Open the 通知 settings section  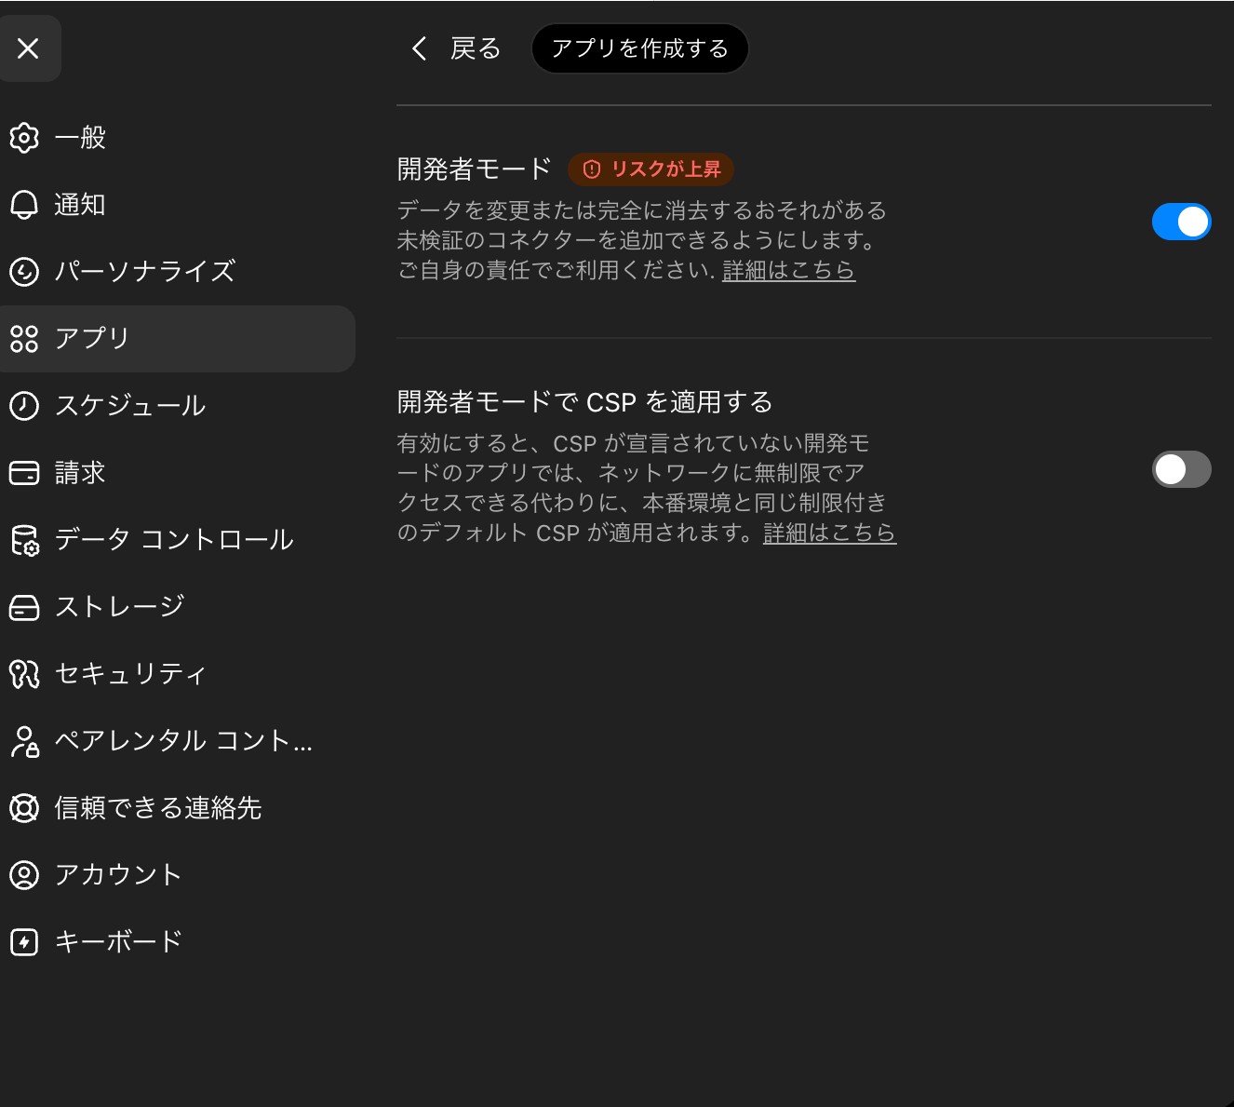click(x=177, y=205)
